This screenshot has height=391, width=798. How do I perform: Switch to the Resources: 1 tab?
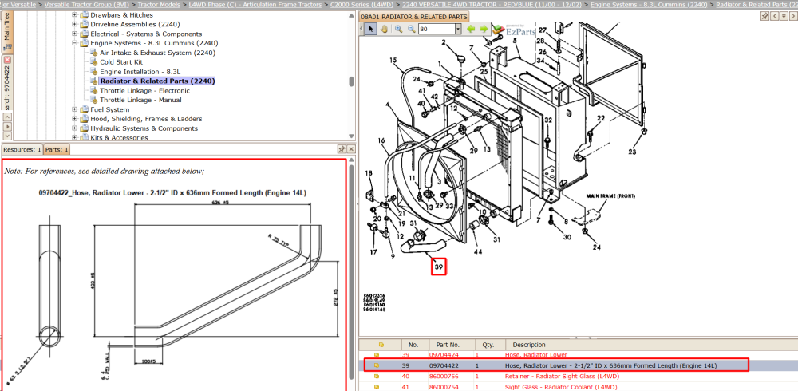tap(22, 150)
